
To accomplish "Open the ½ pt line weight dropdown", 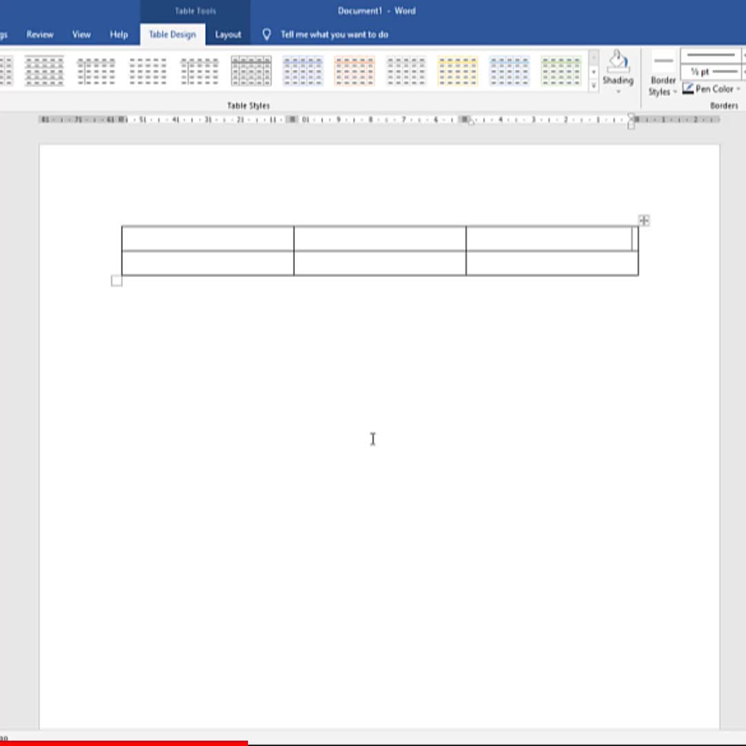I will click(710, 72).
